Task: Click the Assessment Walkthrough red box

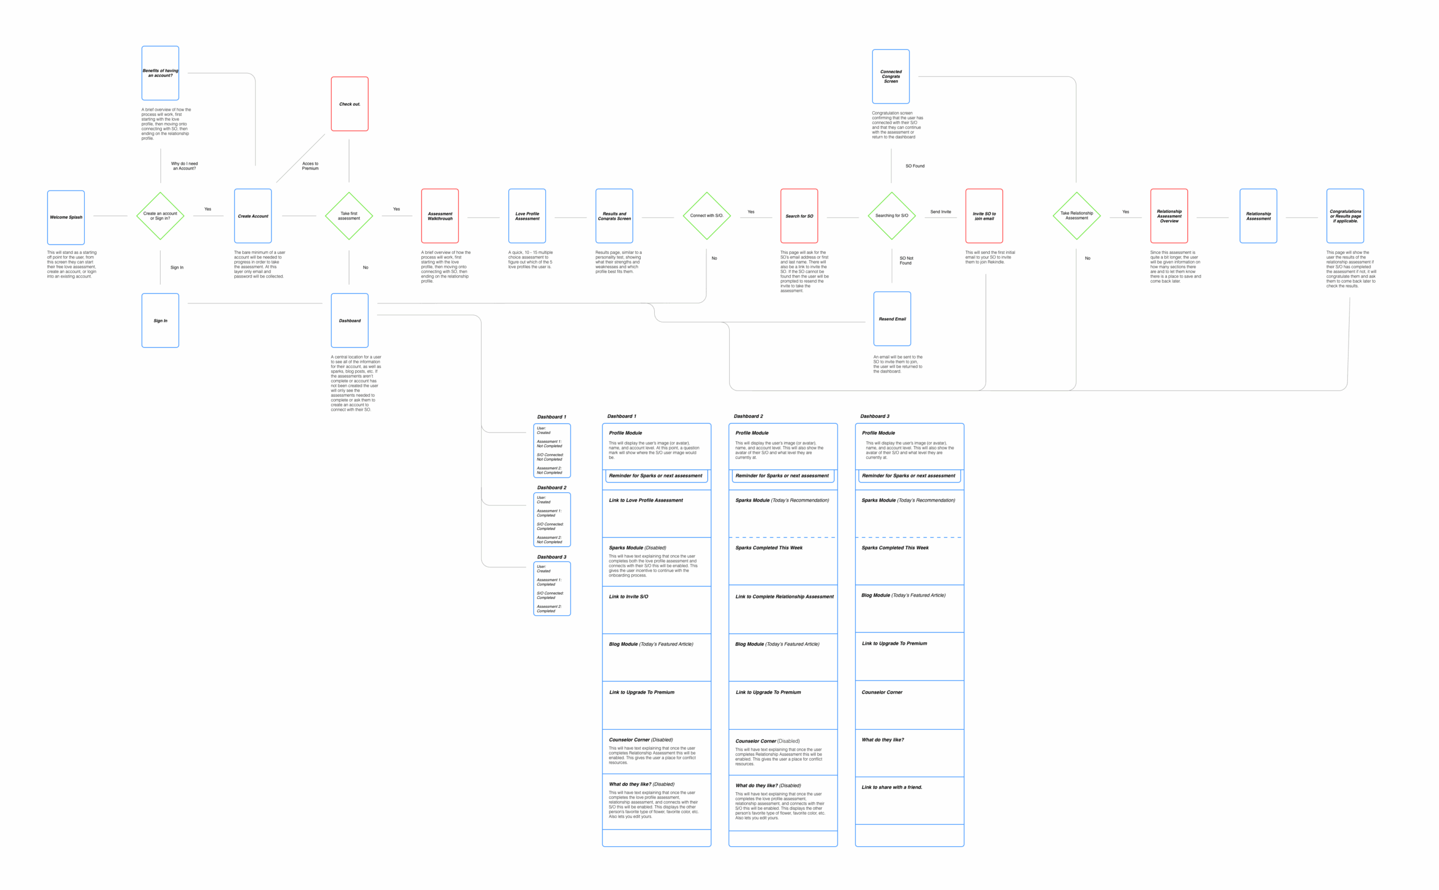Action: [x=440, y=216]
